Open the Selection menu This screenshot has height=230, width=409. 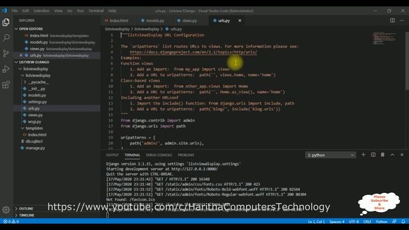point(41,11)
